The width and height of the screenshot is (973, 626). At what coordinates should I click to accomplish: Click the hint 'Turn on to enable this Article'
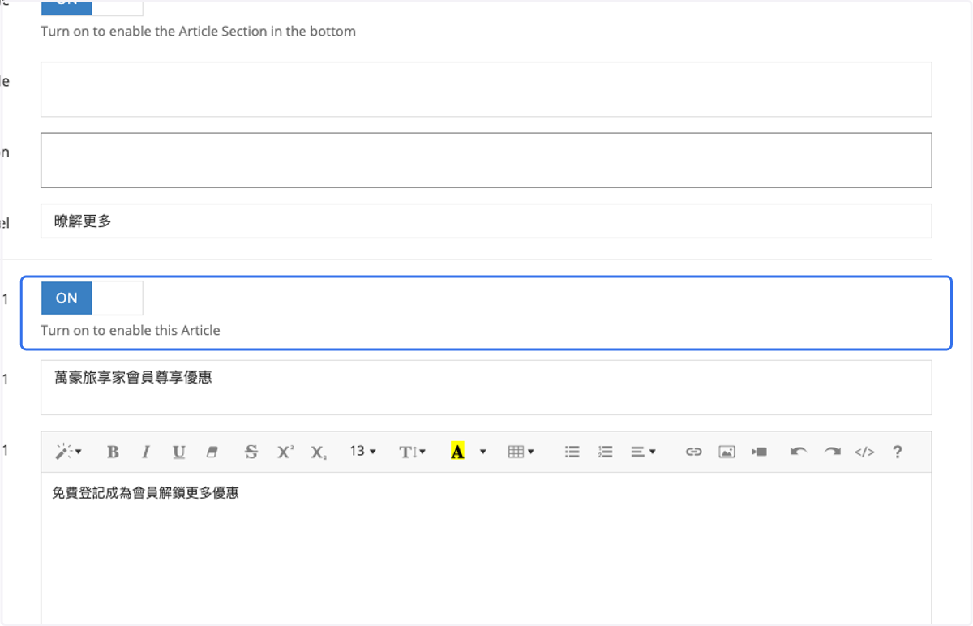tap(131, 330)
